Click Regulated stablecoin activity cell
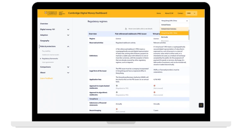Viewport: 242px width, 129px height. pos(126,43)
